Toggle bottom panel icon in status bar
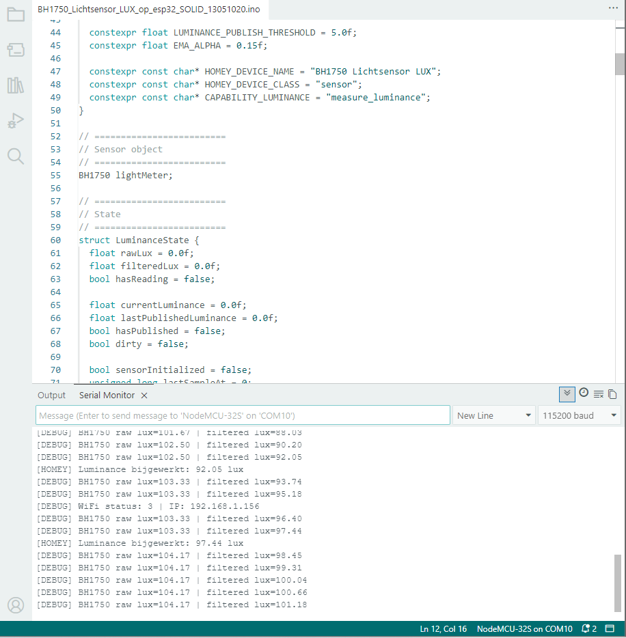This screenshot has width=626, height=638. click(x=610, y=628)
